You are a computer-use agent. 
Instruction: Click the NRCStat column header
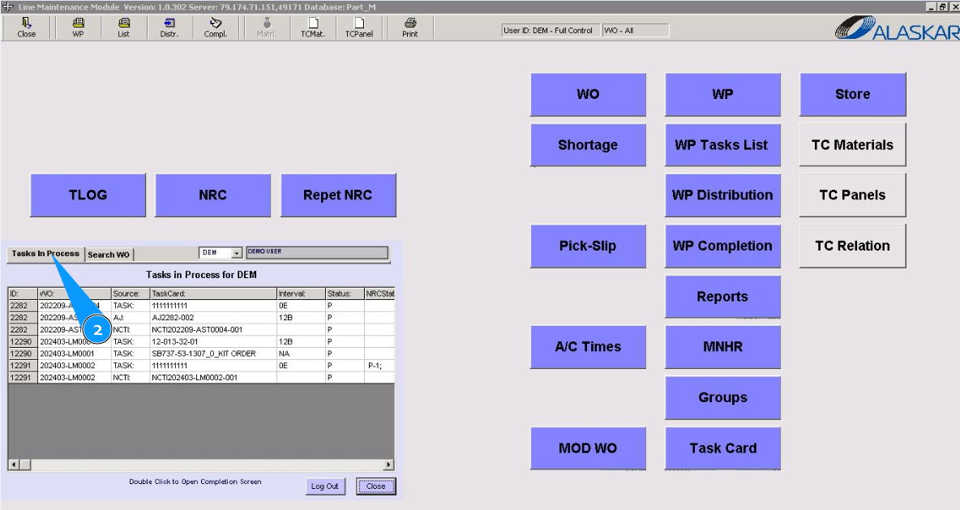click(x=379, y=294)
